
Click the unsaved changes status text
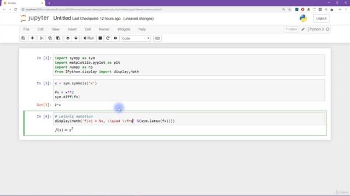(x=138, y=19)
